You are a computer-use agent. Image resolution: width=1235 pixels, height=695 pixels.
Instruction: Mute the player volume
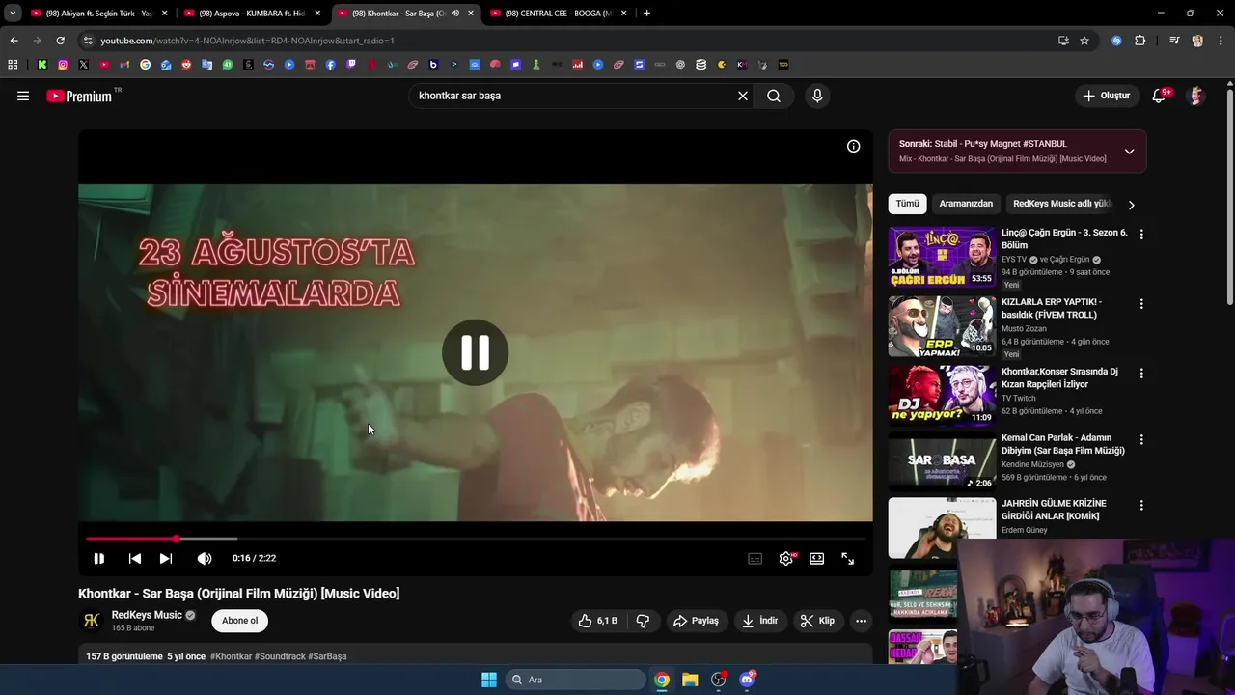click(205, 558)
